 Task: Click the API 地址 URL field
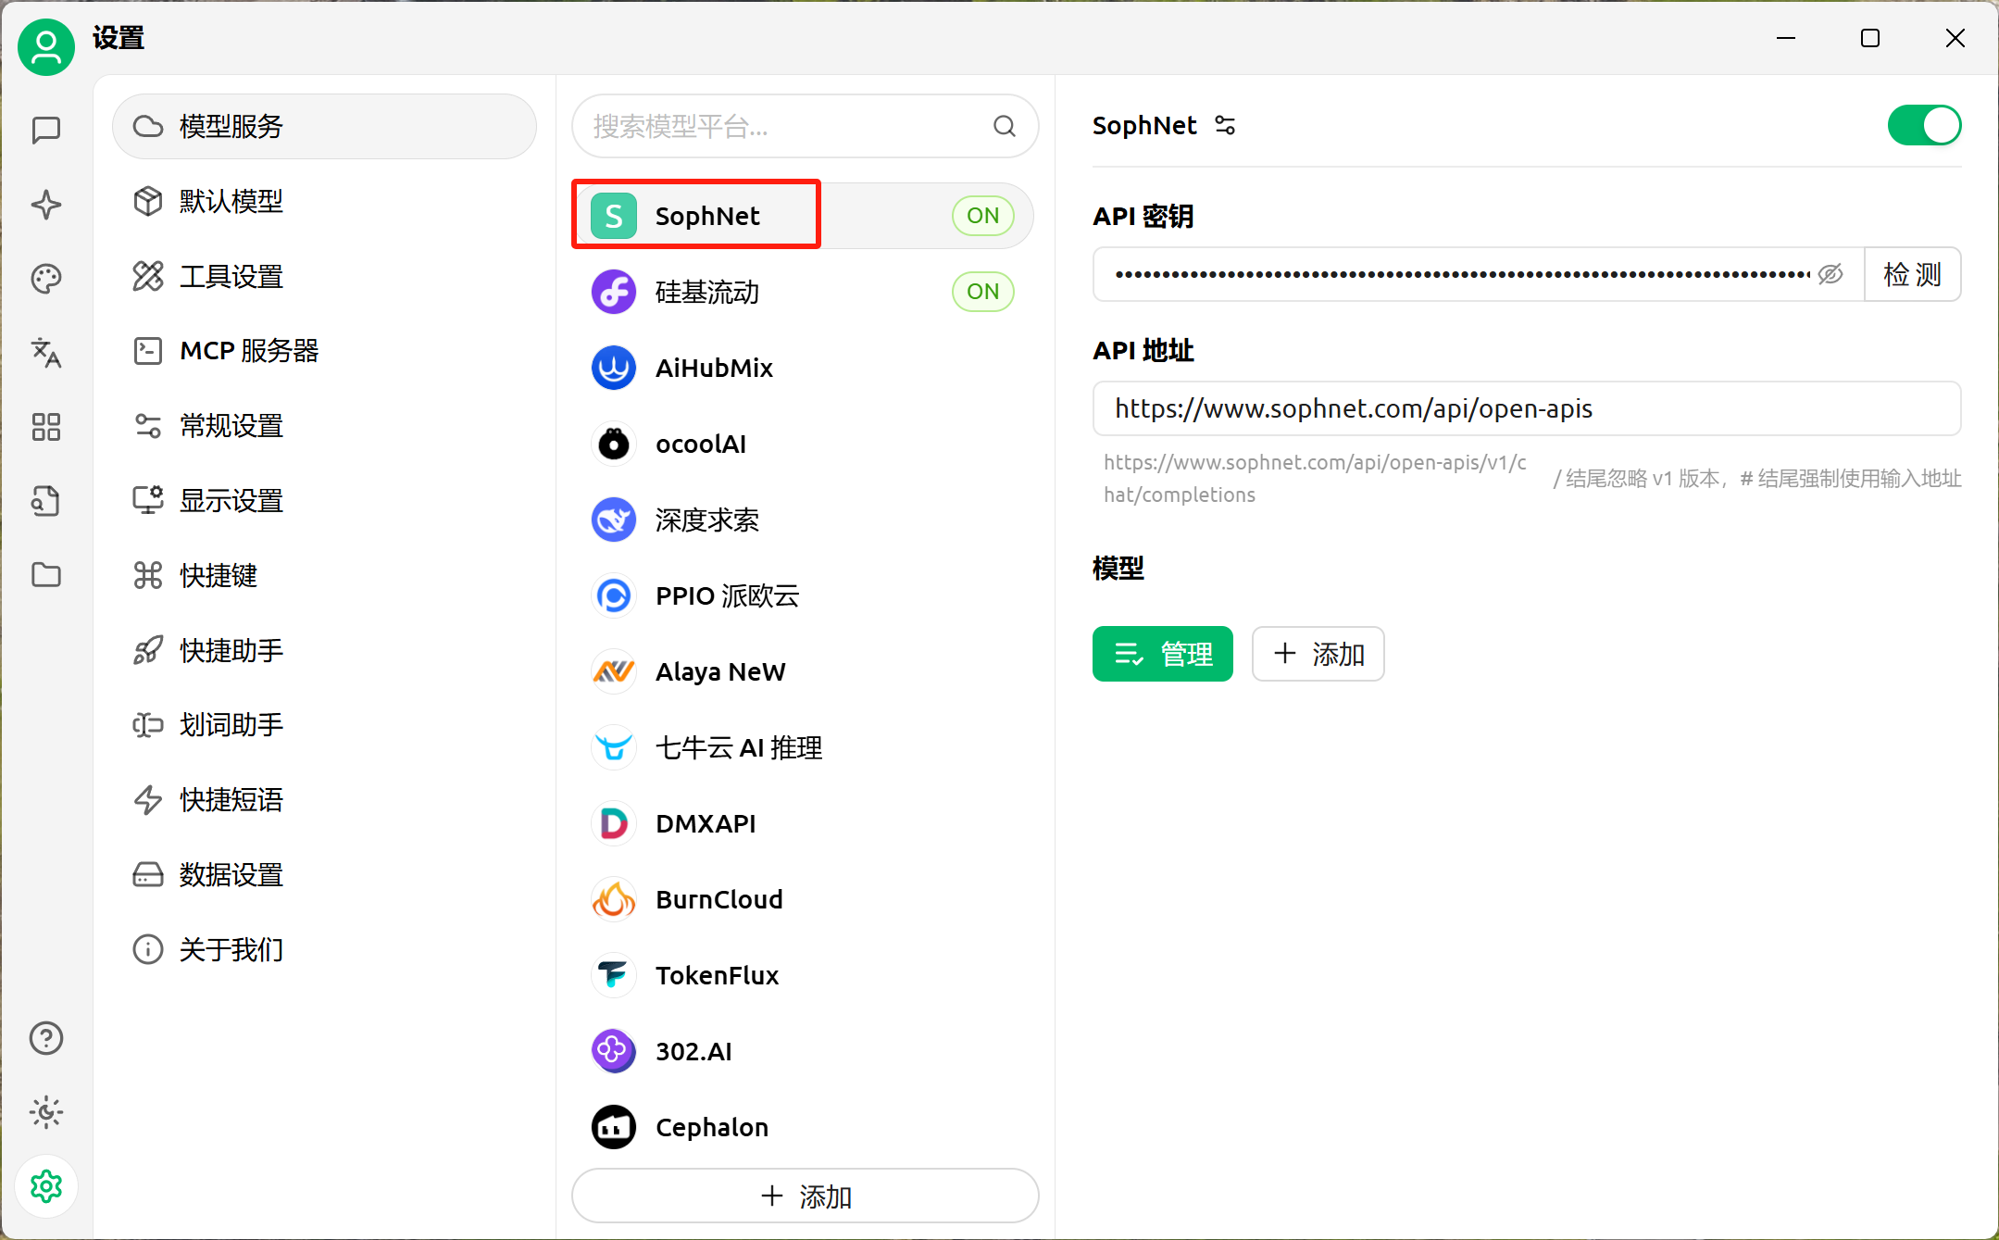click(x=1527, y=408)
